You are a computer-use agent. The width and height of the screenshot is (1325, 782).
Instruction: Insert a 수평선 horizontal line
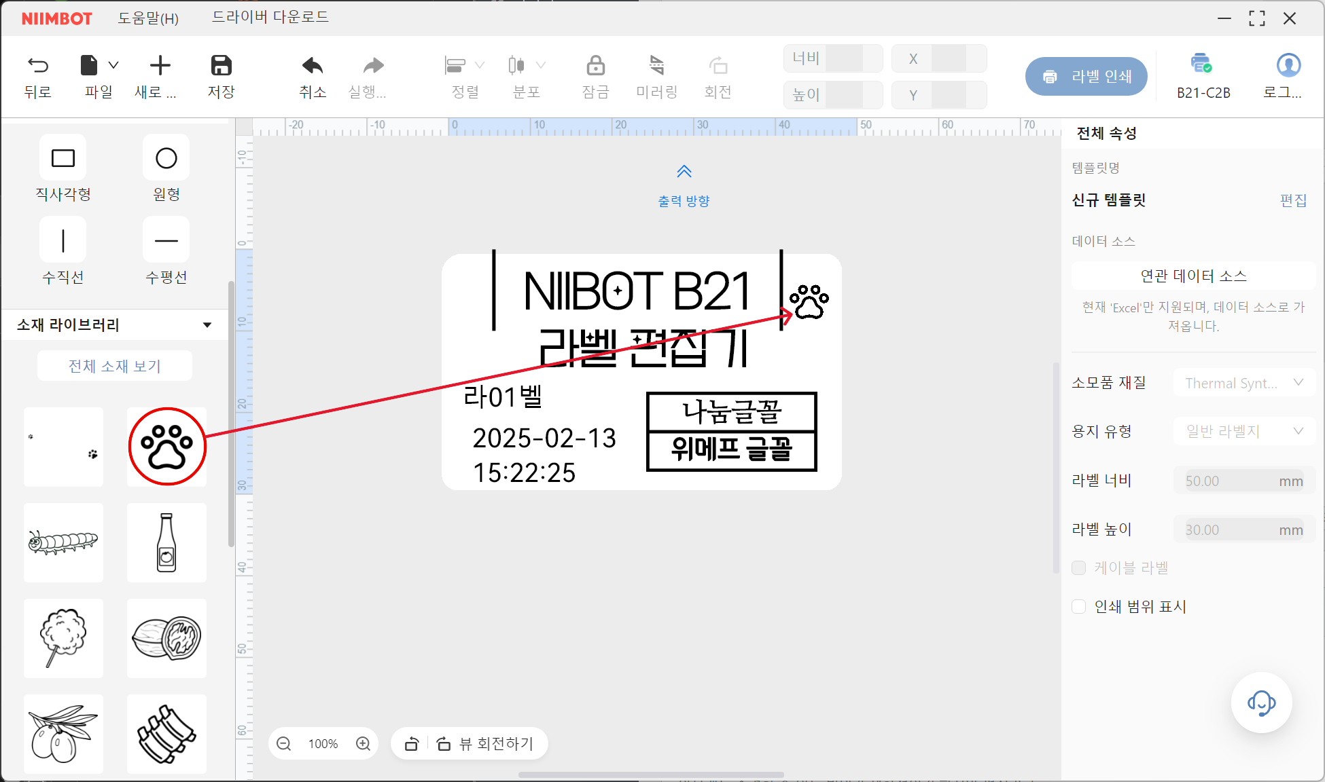click(166, 240)
